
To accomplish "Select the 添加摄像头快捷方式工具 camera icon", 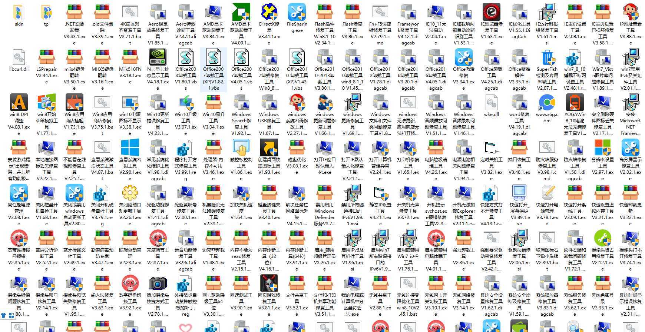I will [158, 283].
